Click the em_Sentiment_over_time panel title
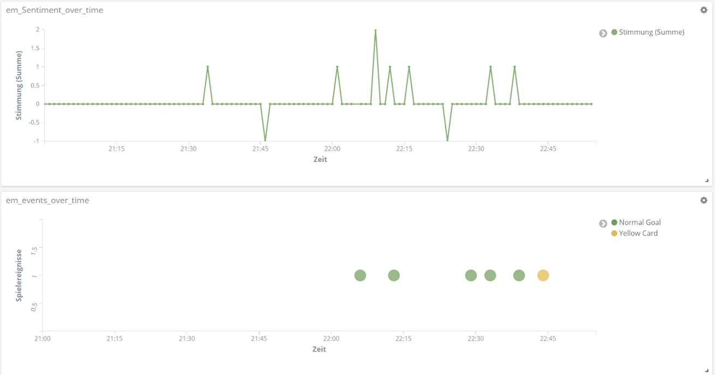Screen dimensions: 715x375 click(x=55, y=10)
